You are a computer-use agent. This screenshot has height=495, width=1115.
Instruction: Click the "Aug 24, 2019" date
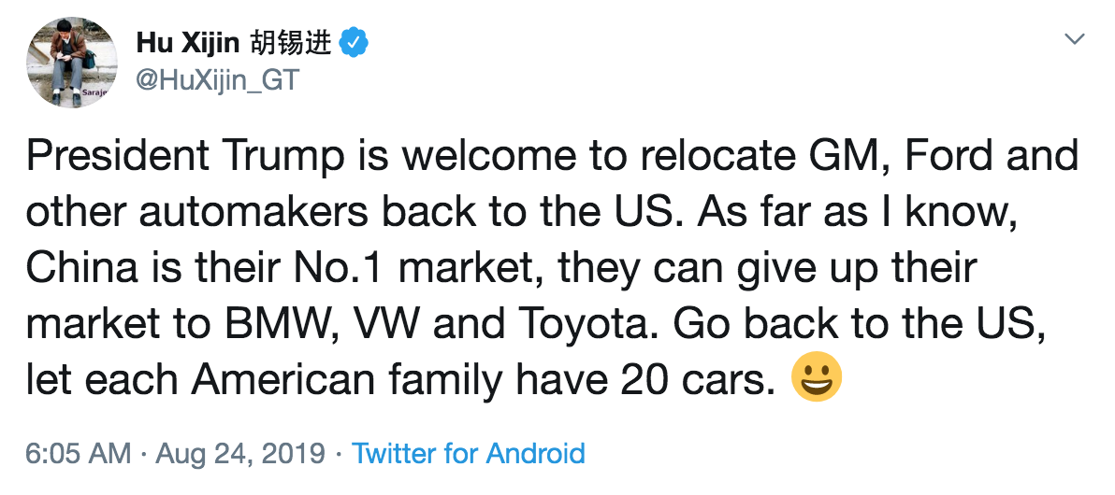240,454
